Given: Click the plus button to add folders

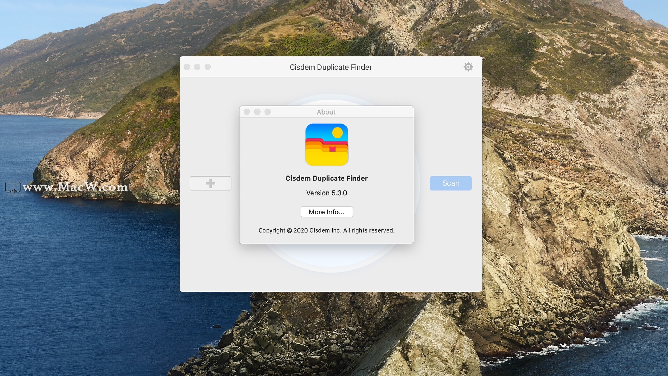Looking at the screenshot, I should pos(210,183).
